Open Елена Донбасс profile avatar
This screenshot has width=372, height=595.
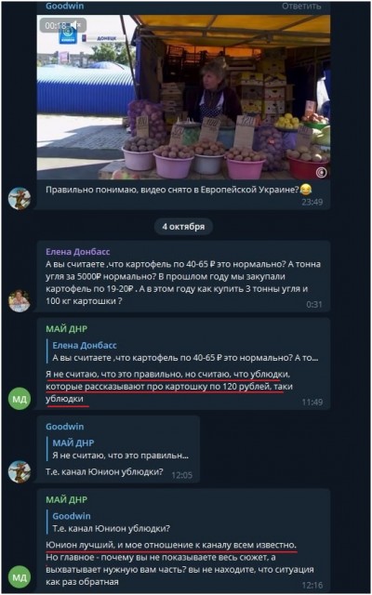tap(20, 301)
